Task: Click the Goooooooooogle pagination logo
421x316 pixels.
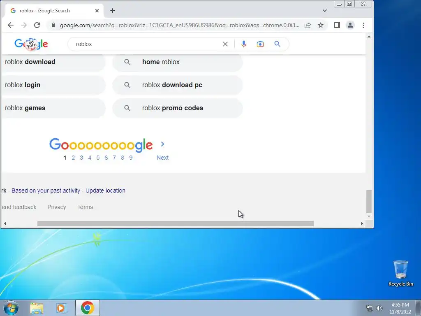Action: pyautogui.click(x=101, y=145)
